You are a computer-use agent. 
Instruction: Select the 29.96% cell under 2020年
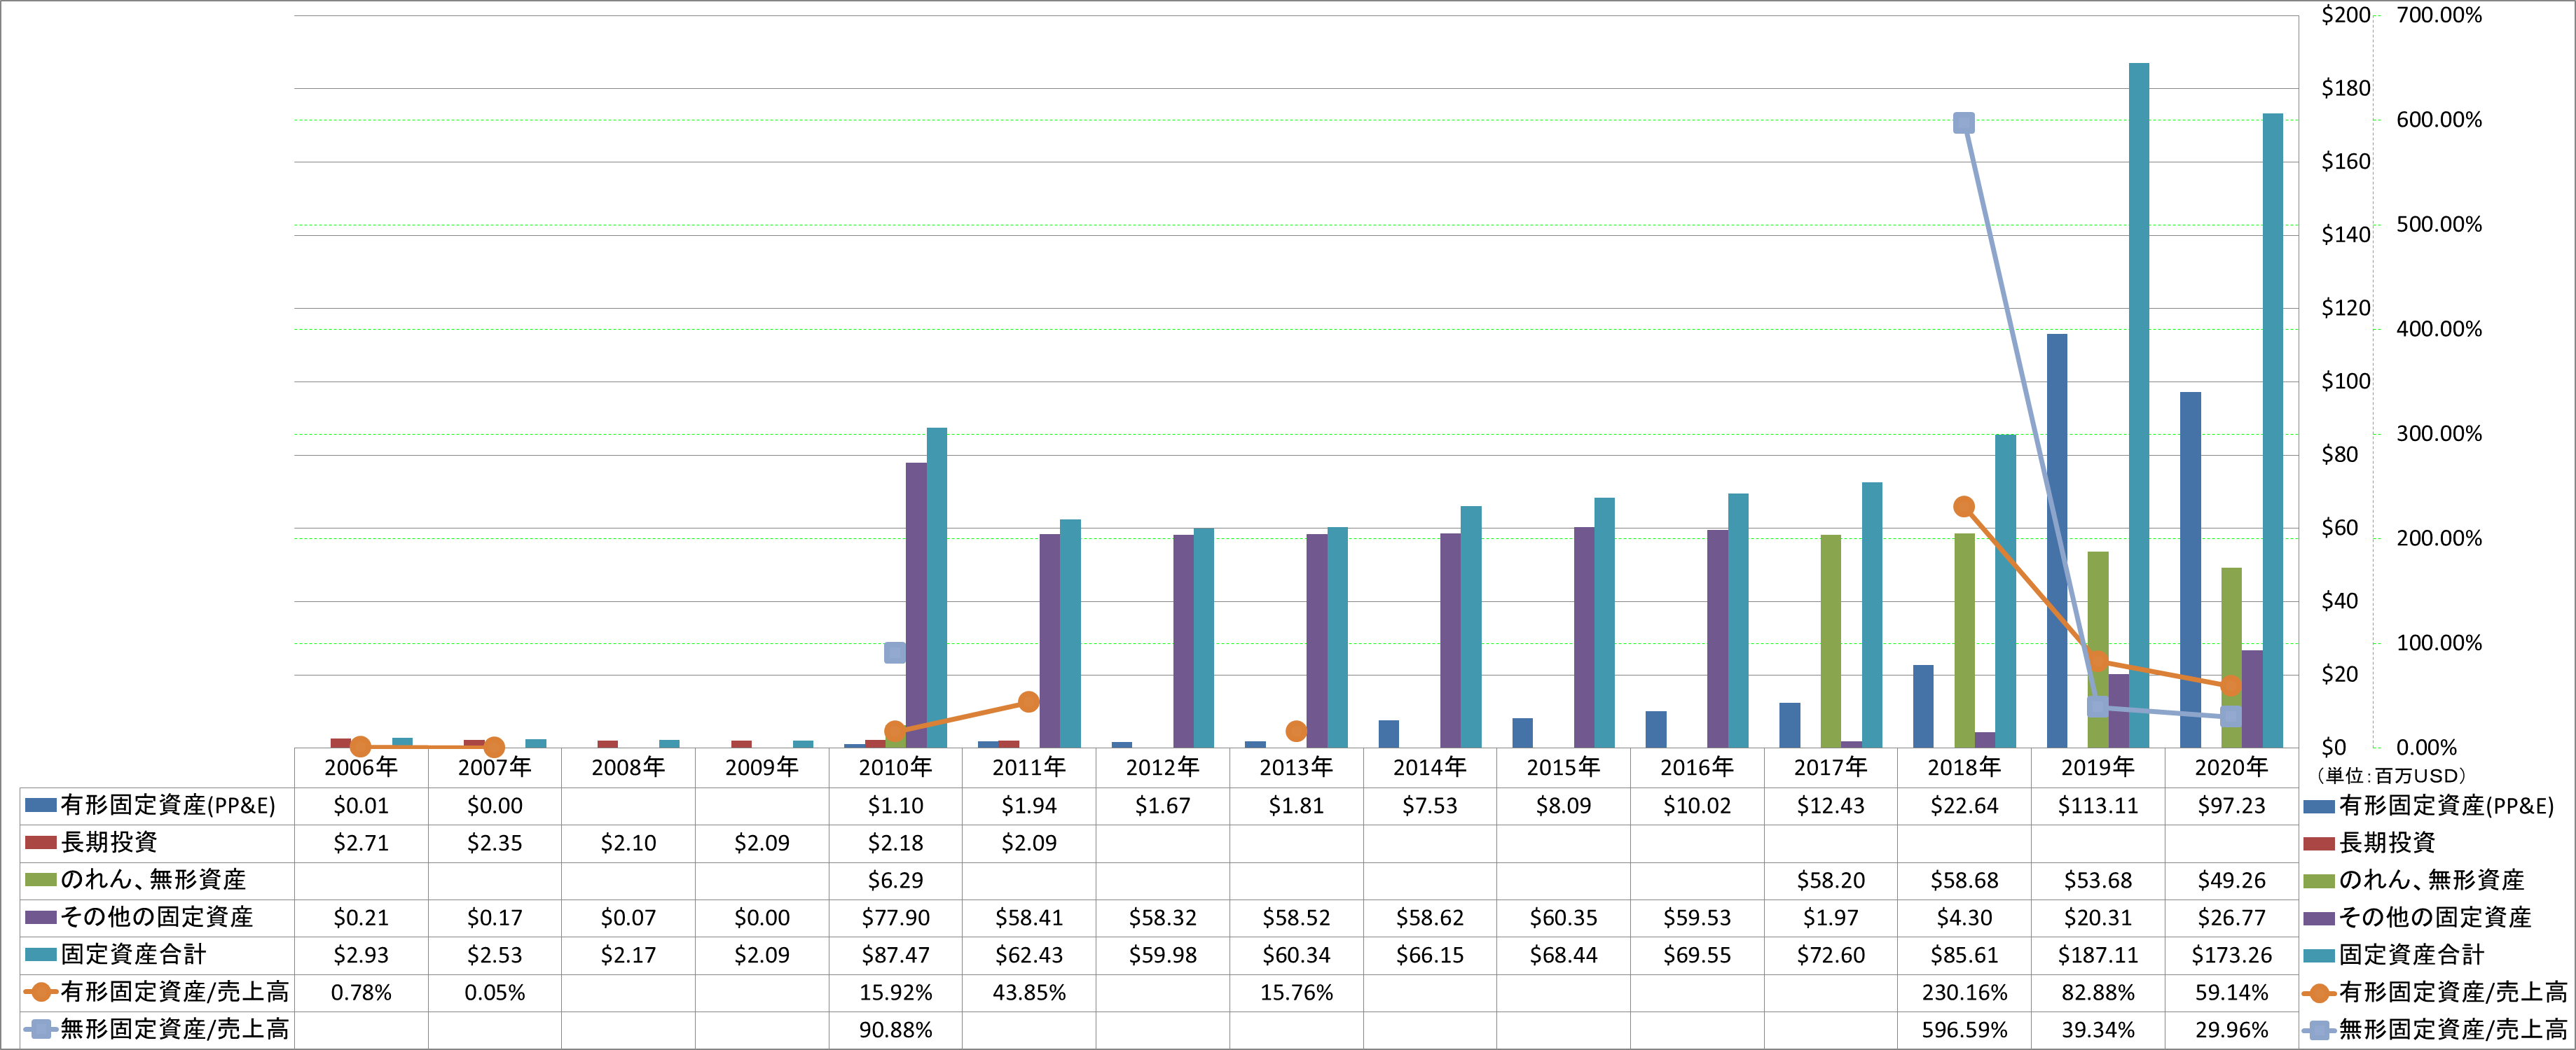pyautogui.click(x=2231, y=1030)
